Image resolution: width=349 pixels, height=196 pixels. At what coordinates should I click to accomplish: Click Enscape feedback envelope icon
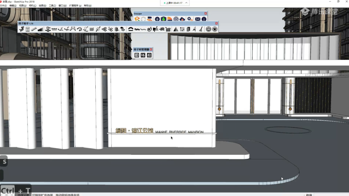[198, 19]
